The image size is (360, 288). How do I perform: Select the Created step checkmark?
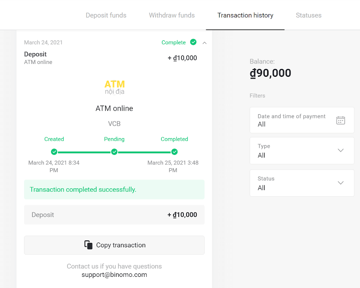[x=54, y=152]
